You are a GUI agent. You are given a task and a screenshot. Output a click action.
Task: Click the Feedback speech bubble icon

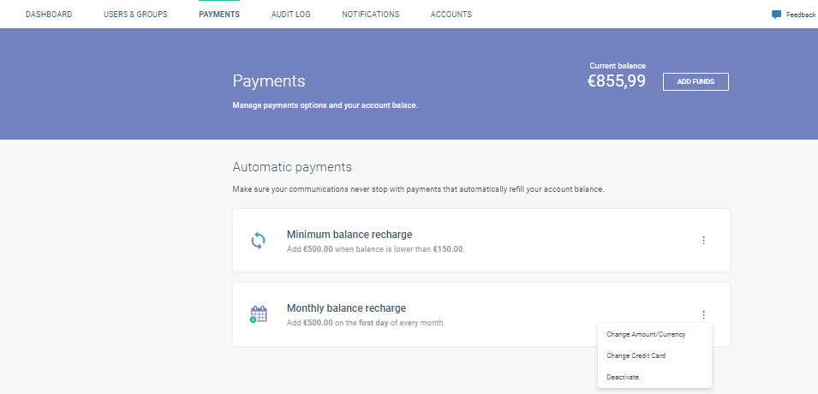click(x=776, y=15)
